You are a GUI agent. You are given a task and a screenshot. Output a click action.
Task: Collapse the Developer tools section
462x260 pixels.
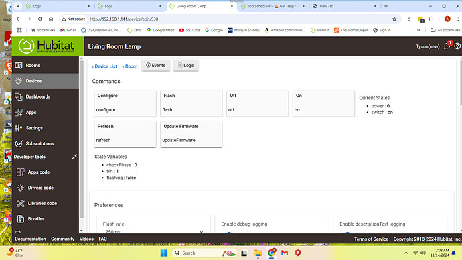74,157
